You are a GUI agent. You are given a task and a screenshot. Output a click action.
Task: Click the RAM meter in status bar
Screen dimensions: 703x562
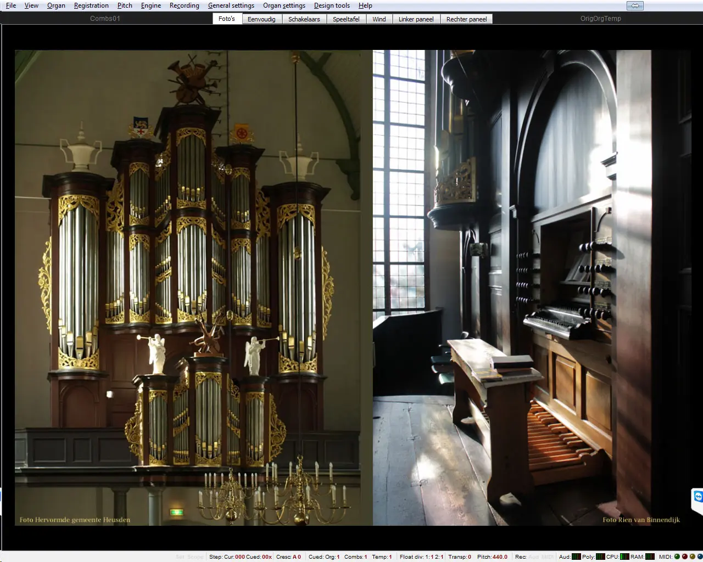coord(650,557)
